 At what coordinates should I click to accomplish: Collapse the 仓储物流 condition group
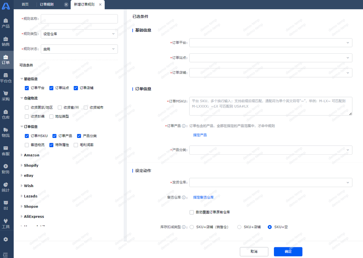pyautogui.click(x=22, y=98)
